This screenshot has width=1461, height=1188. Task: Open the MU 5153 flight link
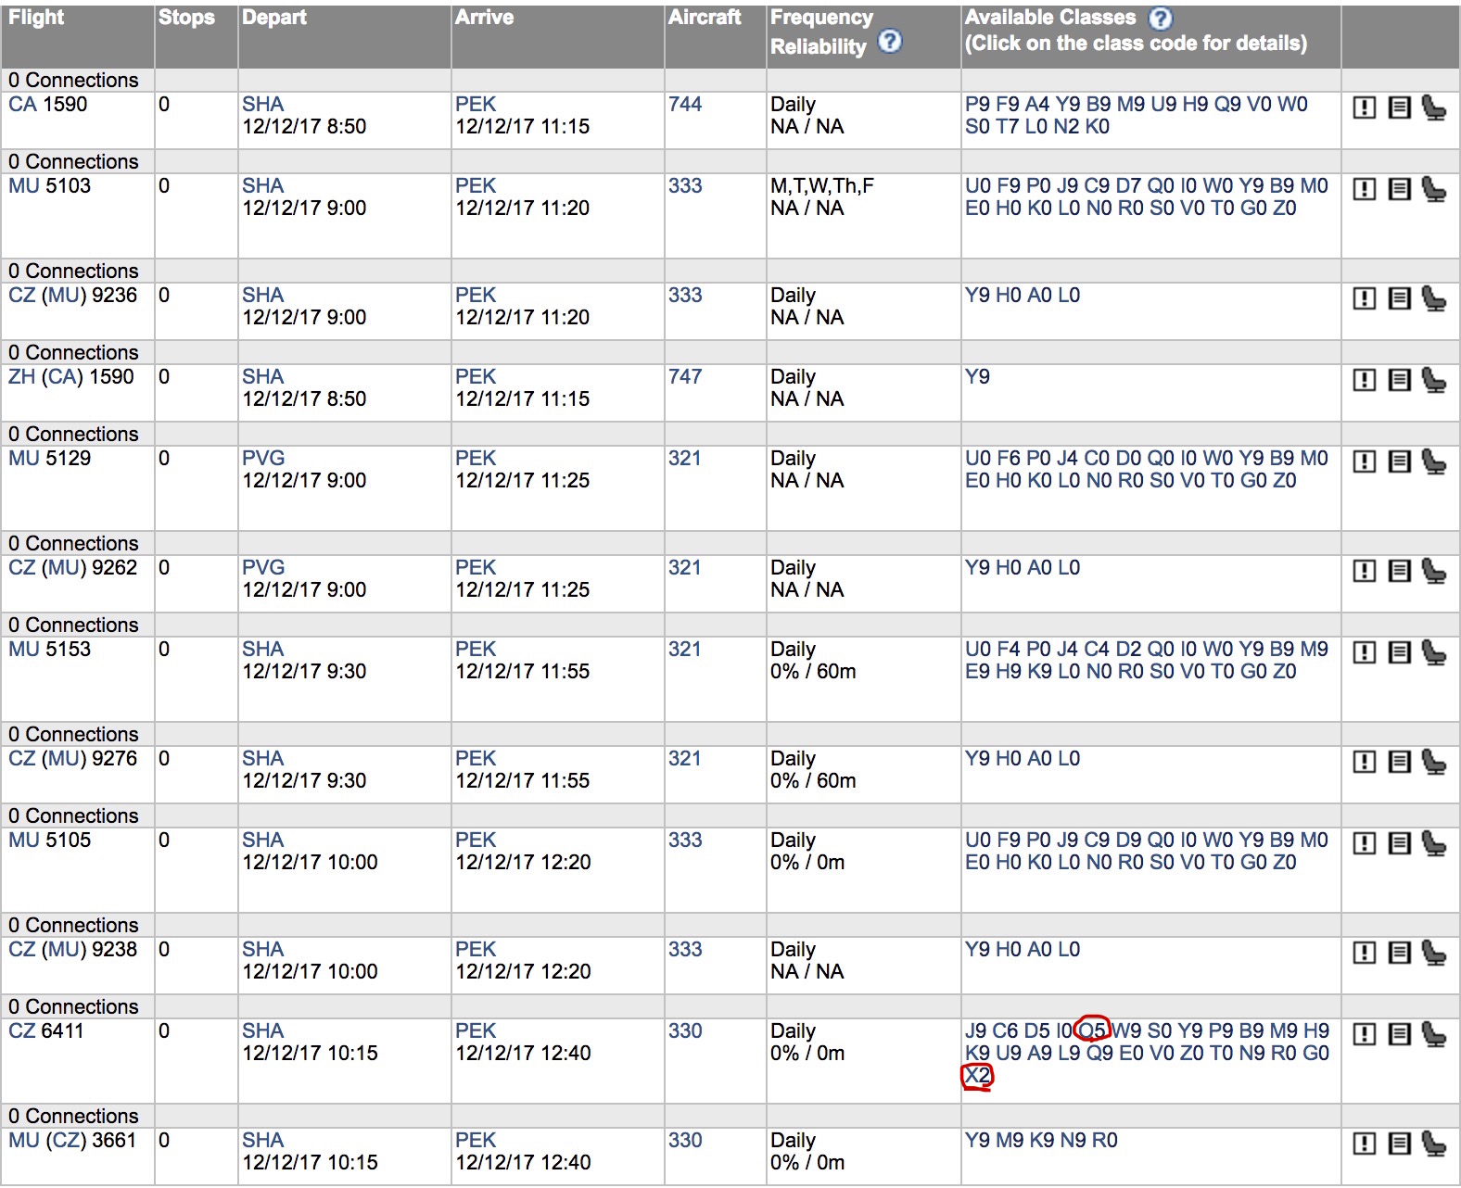tap(49, 650)
